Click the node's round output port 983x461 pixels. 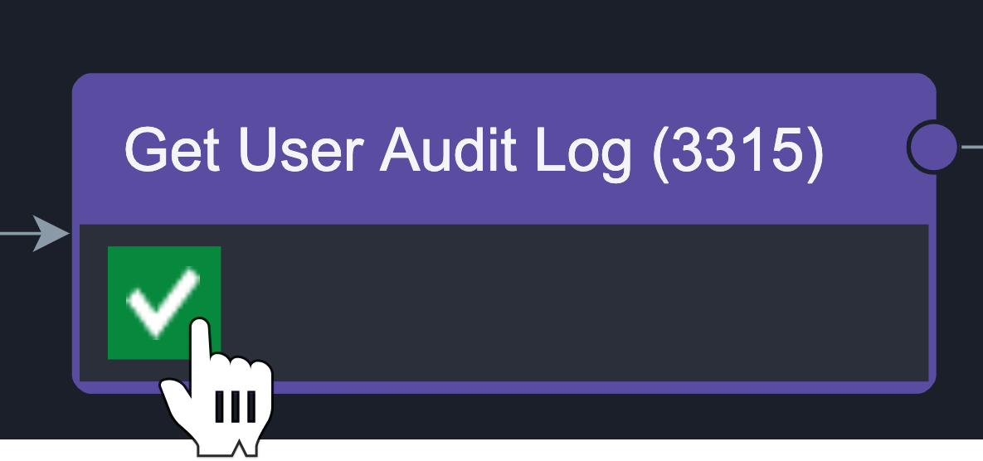coord(933,148)
